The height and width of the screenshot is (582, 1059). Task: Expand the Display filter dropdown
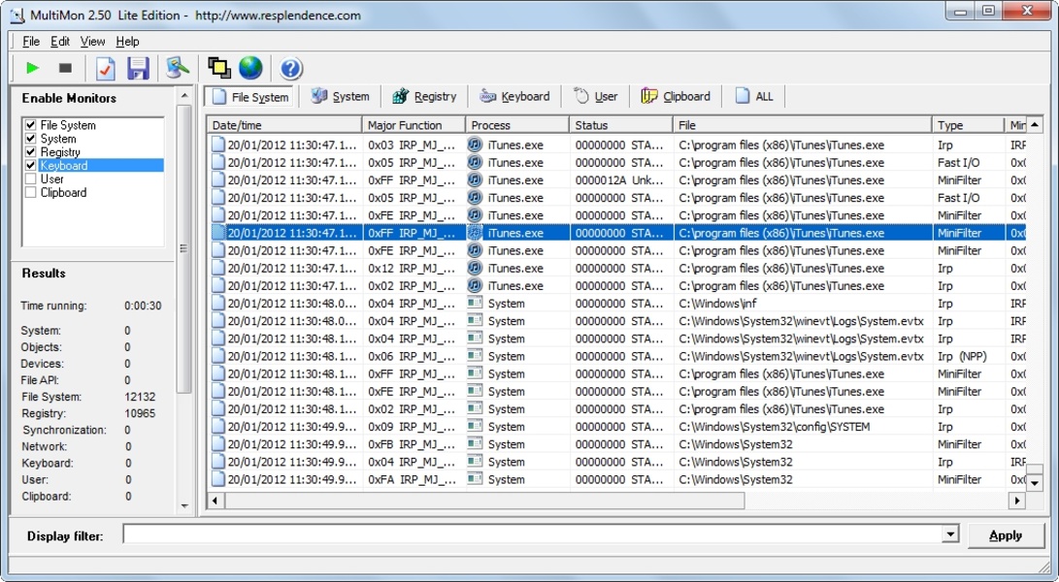point(949,535)
